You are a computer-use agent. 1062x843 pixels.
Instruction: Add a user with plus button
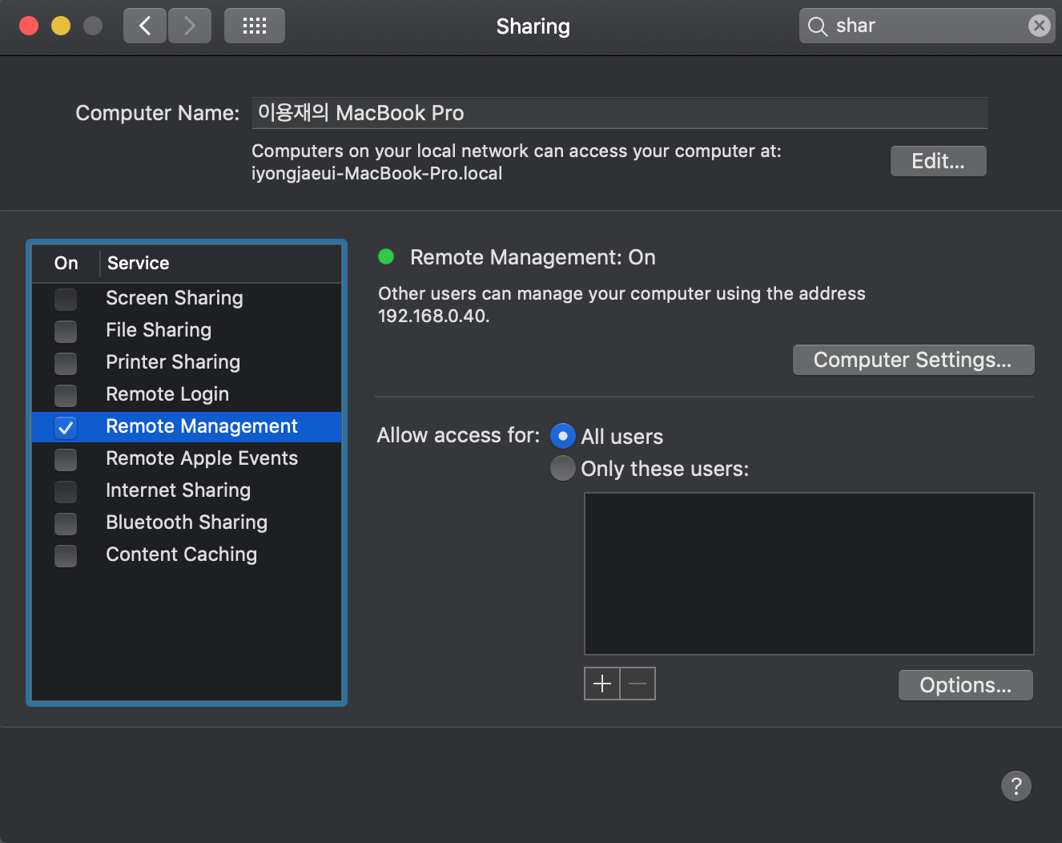(602, 684)
